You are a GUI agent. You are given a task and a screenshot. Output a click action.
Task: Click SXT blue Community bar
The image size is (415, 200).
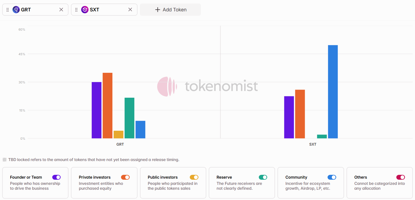(x=333, y=92)
